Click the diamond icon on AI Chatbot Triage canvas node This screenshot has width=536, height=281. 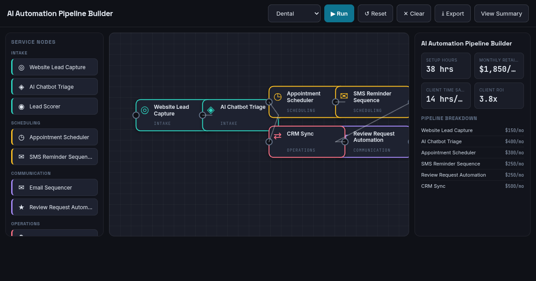tap(211, 109)
